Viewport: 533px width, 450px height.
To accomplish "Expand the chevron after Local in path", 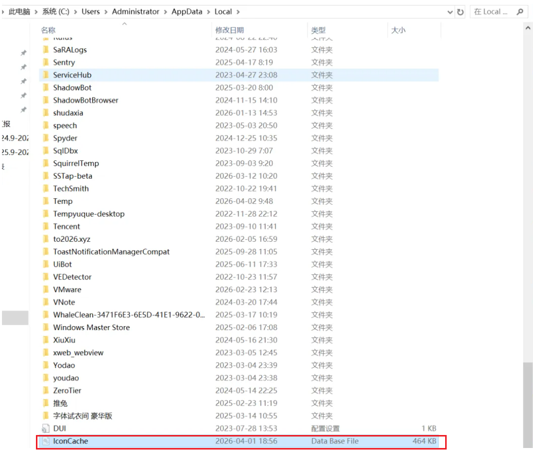I will coord(238,11).
